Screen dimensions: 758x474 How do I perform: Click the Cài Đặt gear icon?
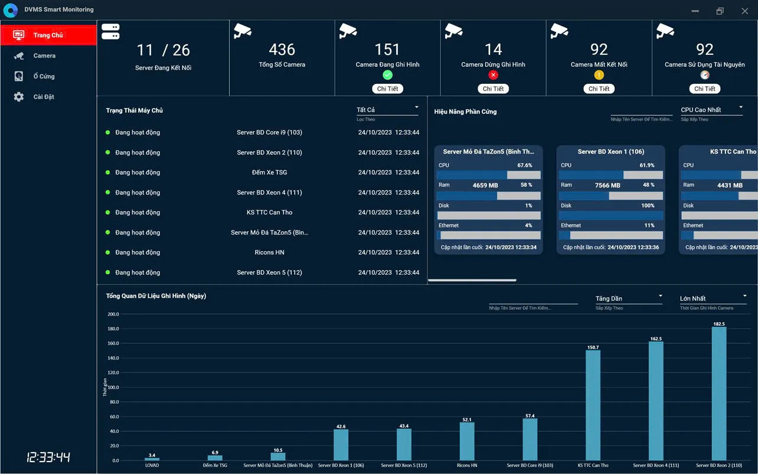(19, 97)
